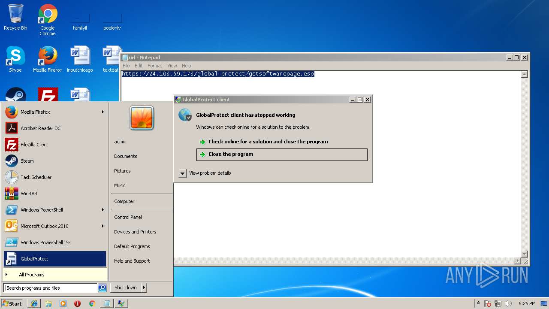Click the Shut down button

(126, 288)
